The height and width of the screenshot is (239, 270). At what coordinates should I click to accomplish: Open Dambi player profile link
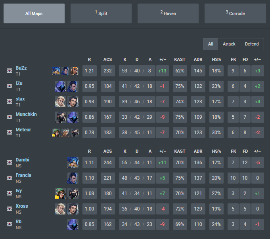(x=22, y=160)
